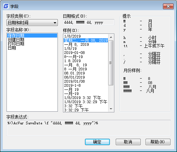The height and width of the screenshot is (152, 177).
Task: Open the 字段类别 dropdown list
Action: click(32, 23)
